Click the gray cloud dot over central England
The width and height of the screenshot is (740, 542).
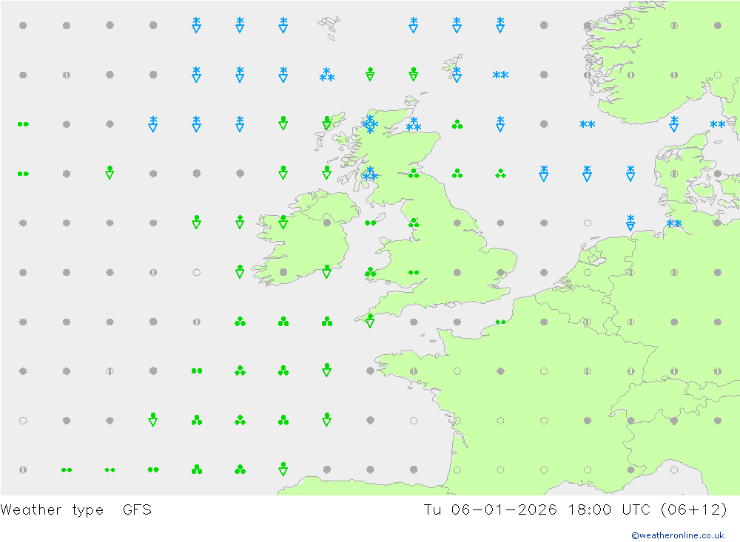tap(457, 272)
